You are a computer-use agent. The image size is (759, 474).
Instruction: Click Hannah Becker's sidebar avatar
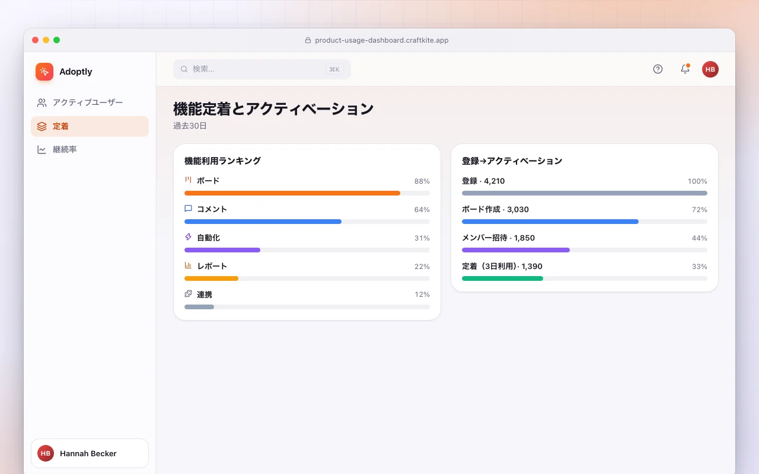[46, 453]
